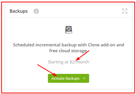
Task: Select the Backups panel title
Action: 19,11
